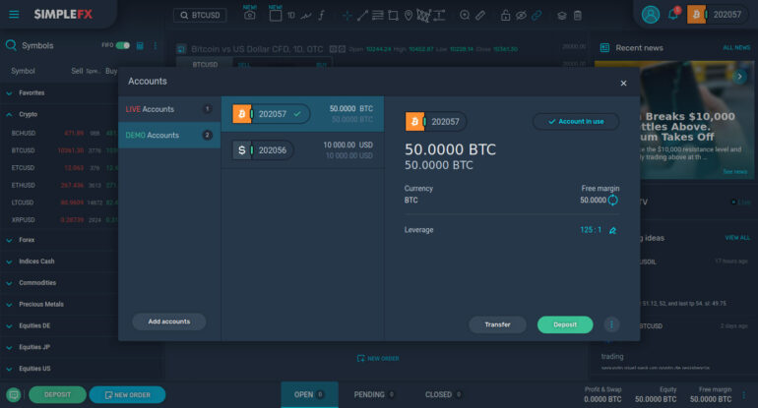Screen dimensions: 758x408
Task: Click the SimpleFX logo
Action: [x=63, y=15]
